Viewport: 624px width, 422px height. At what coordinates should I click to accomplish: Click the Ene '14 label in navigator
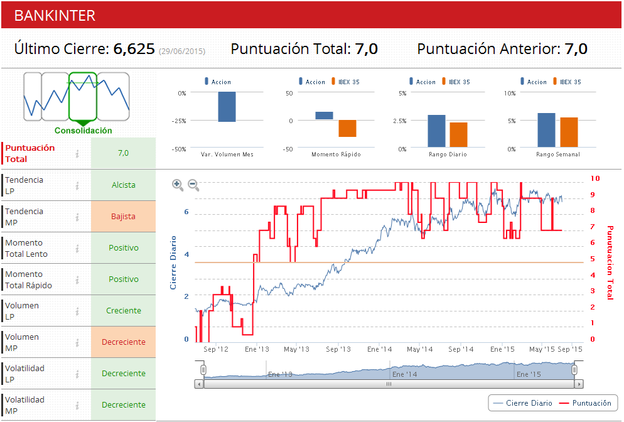pyautogui.click(x=404, y=375)
